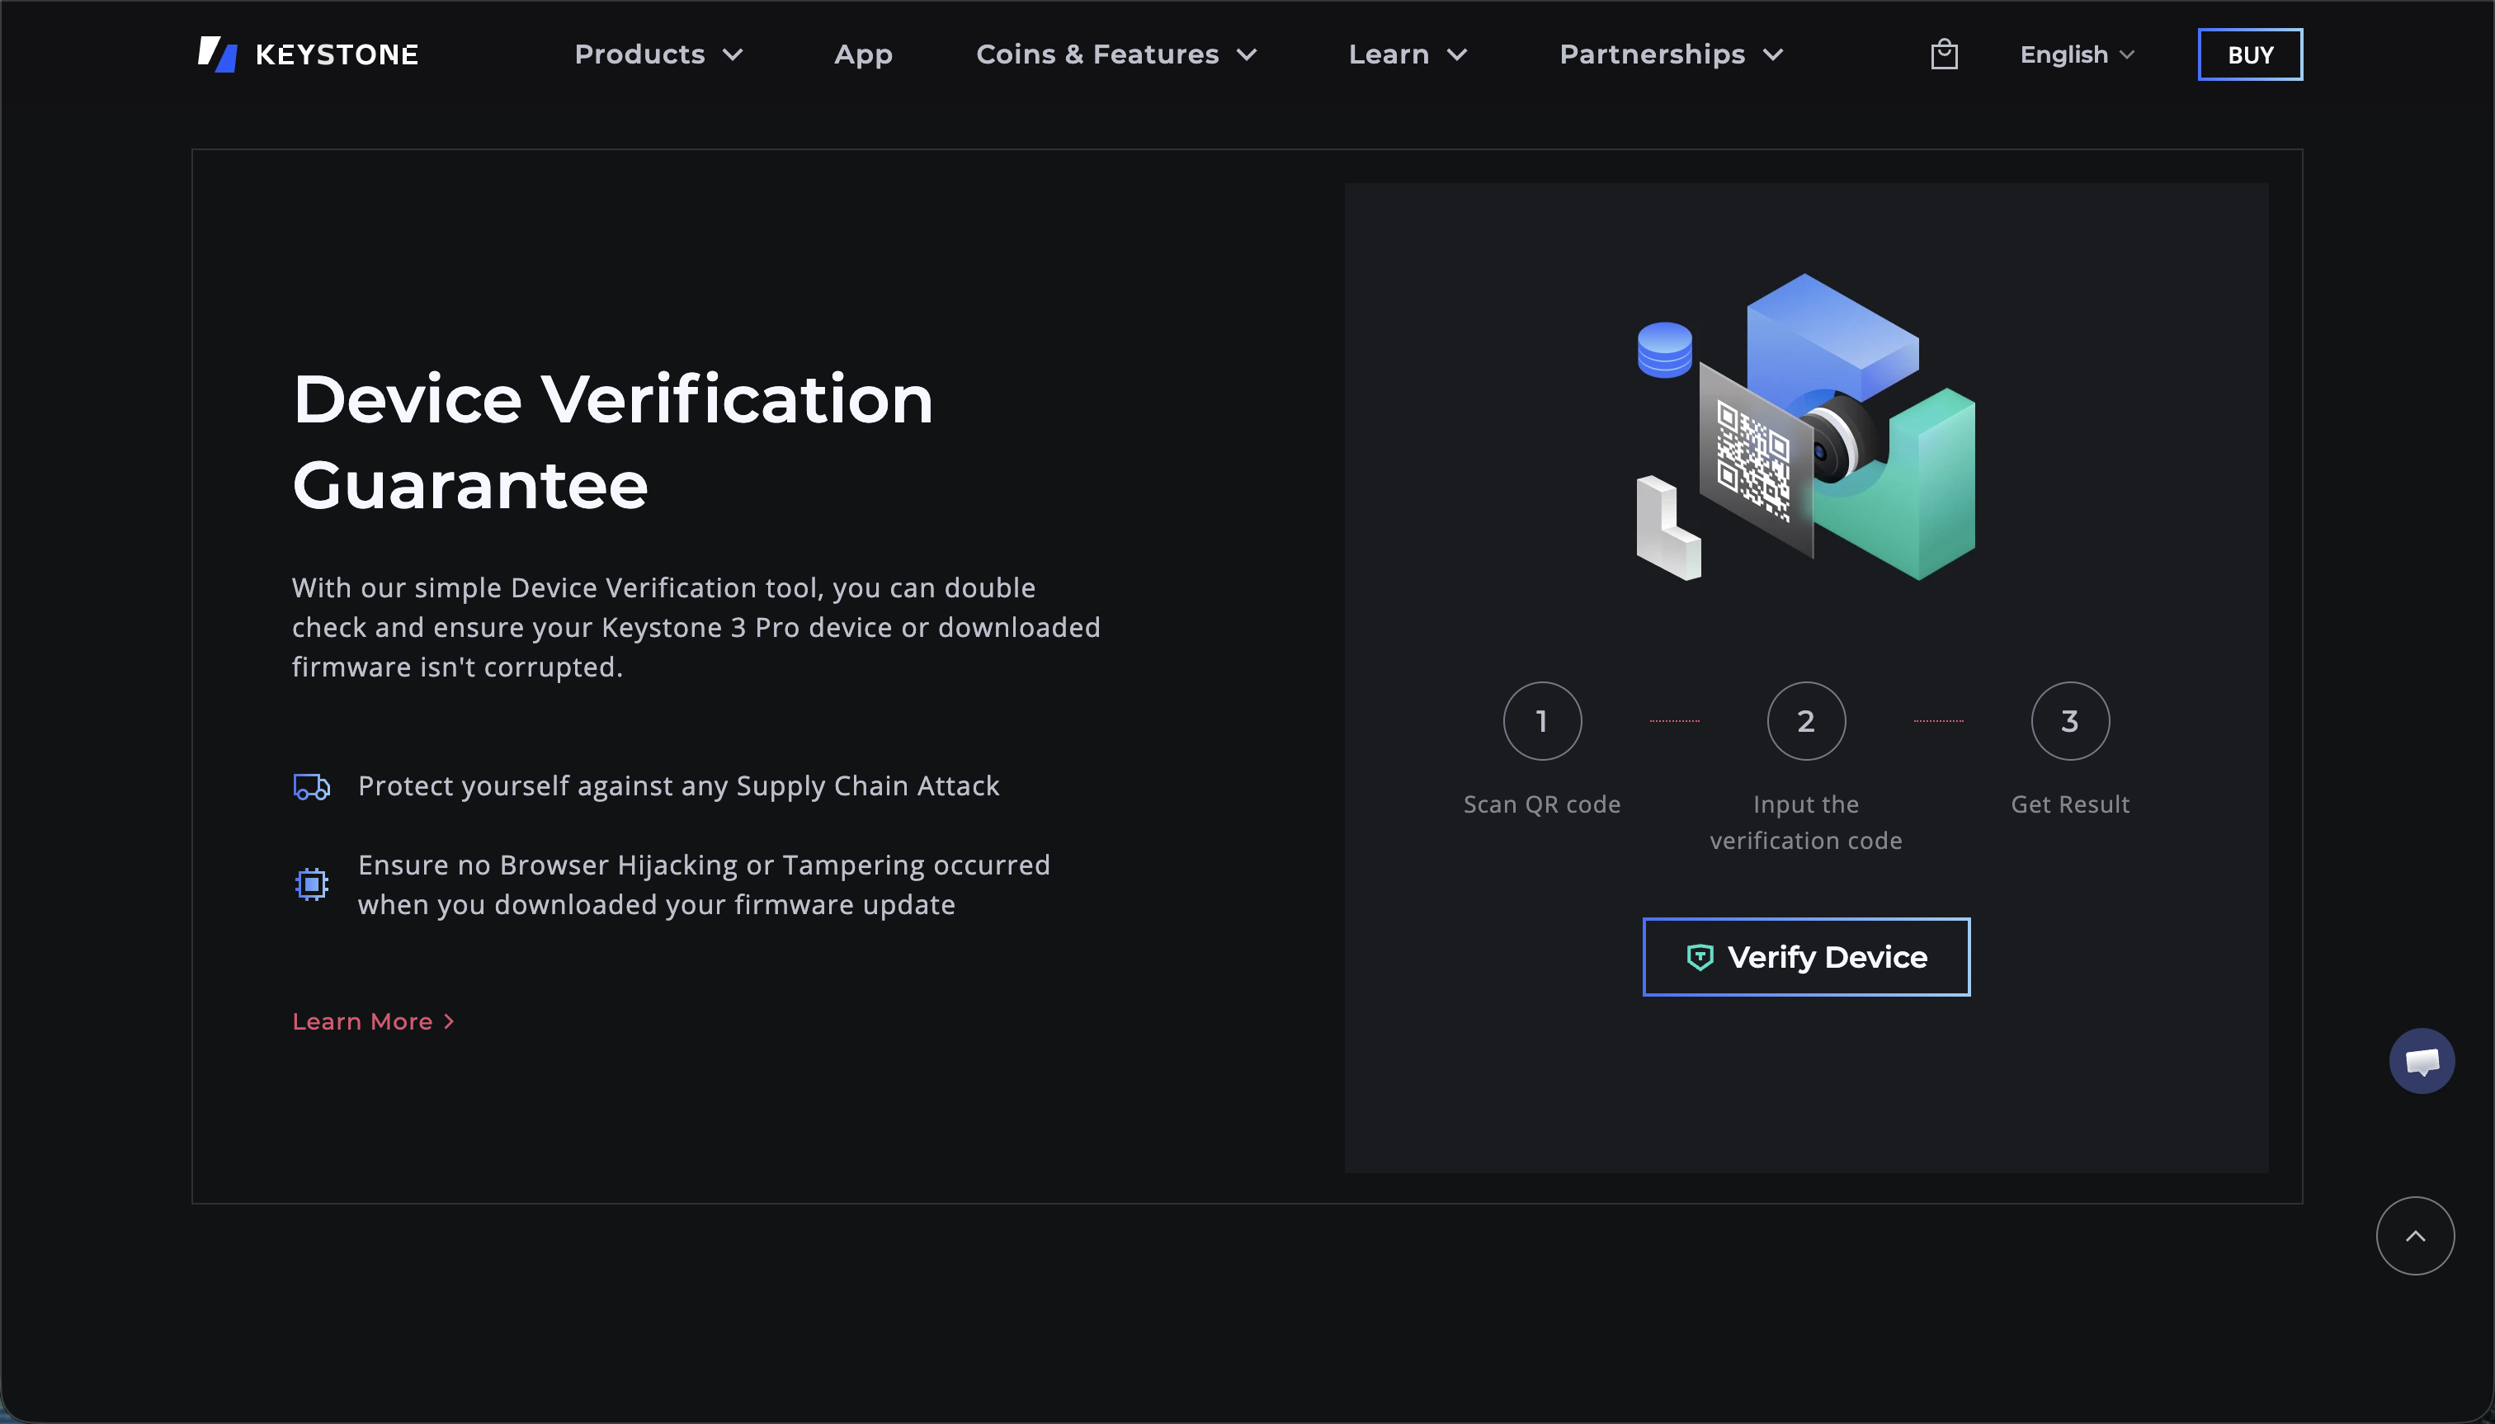Click the 'Scan QR code' label
Image resolution: width=2495 pixels, height=1424 pixels.
(1541, 804)
